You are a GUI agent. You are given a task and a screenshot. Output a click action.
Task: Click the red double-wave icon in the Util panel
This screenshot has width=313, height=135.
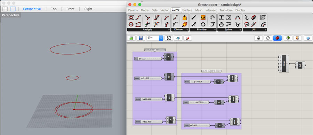(x=254, y=17)
